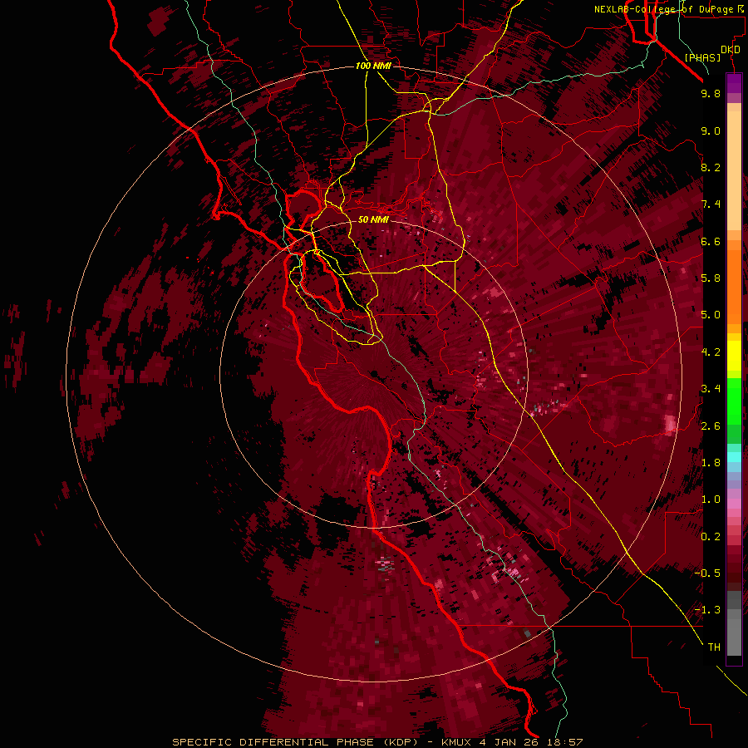Click the 7.4 scale value
The height and width of the screenshot is (748, 748).
(x=711, y=204)
